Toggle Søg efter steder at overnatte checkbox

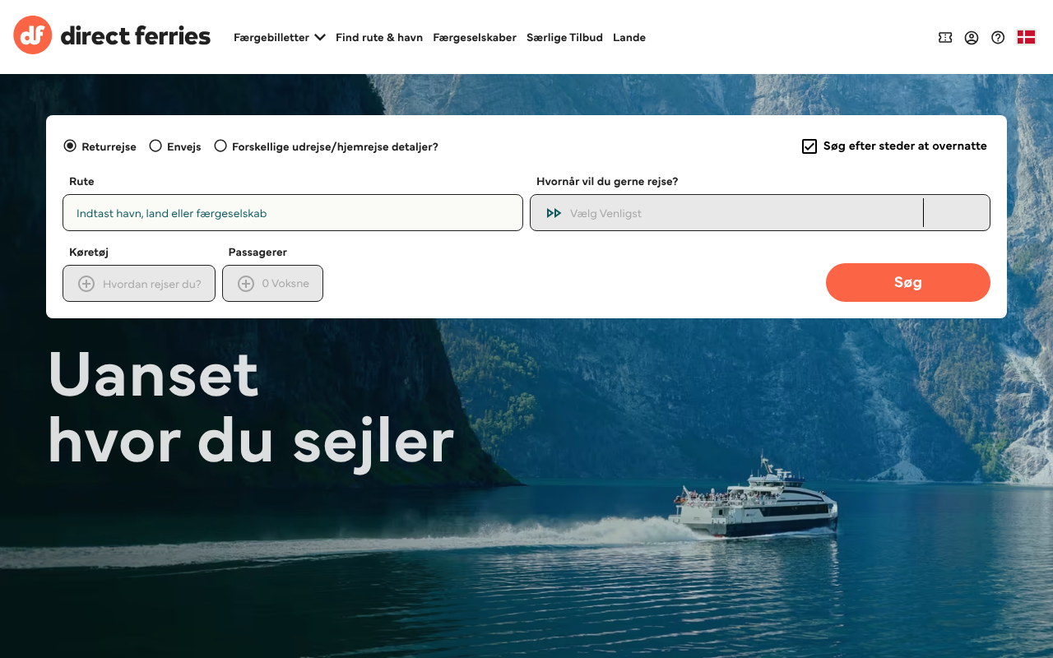(809, 146)
